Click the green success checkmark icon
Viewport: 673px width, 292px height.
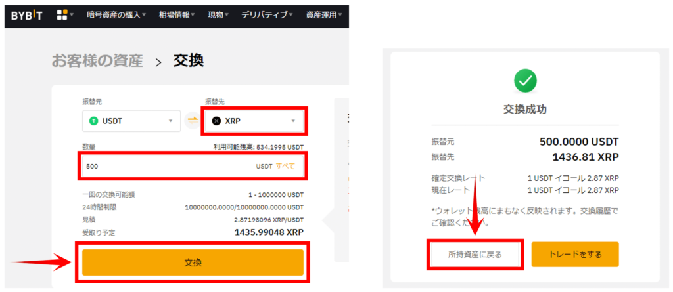[525, 79]
